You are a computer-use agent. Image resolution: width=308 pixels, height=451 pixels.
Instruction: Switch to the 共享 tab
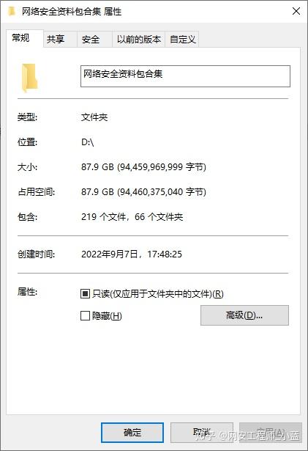point(56,39)
